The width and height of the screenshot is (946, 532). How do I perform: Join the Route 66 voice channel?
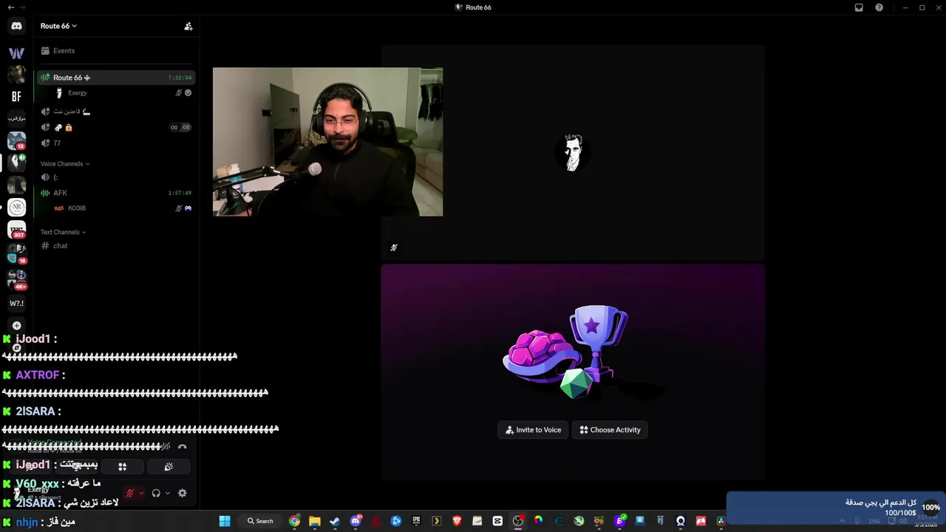[116, 78]
